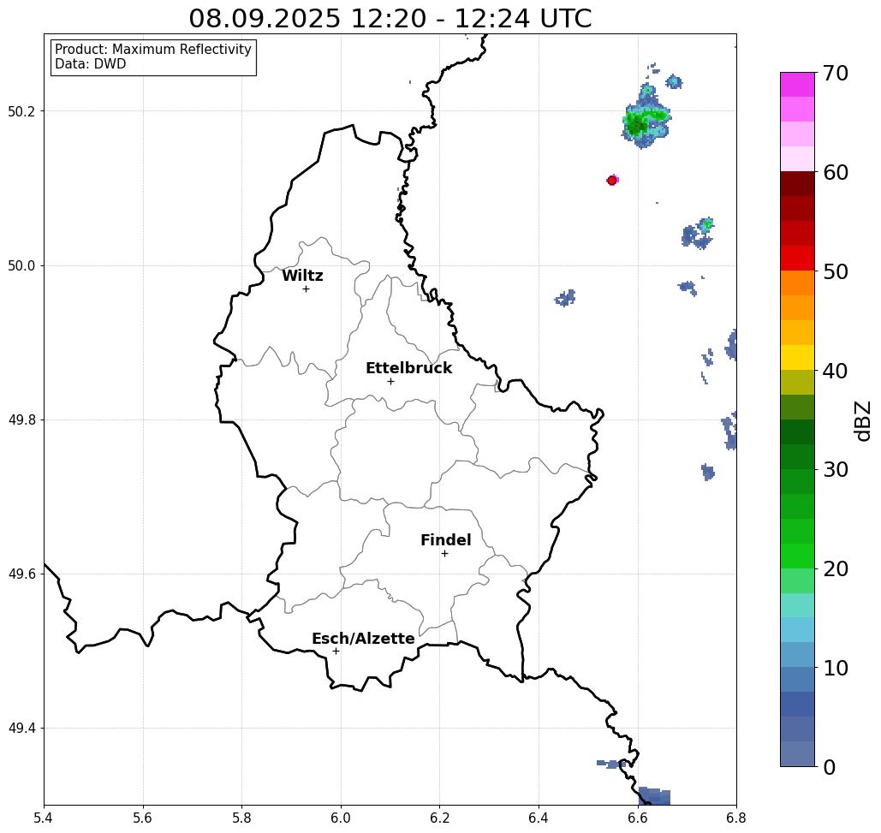Click the latitude axis label '50.0'
The width and height of the screenshot is (881, 833).
click(x=21, y=265)
